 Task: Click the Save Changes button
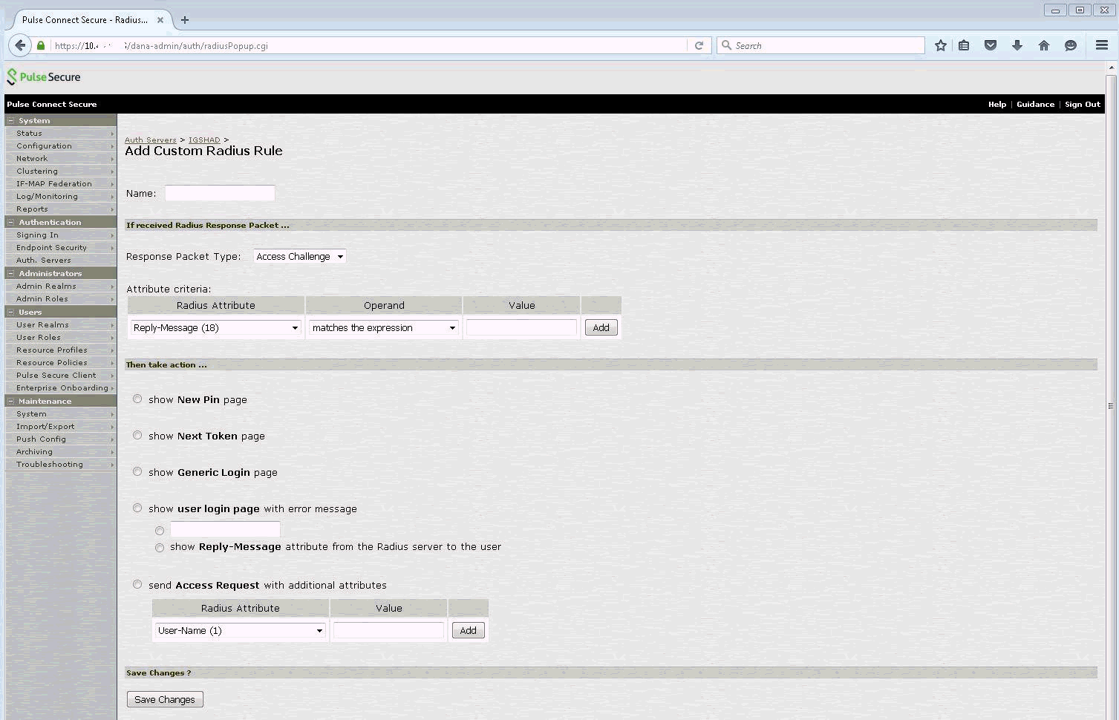pos(165,699)
